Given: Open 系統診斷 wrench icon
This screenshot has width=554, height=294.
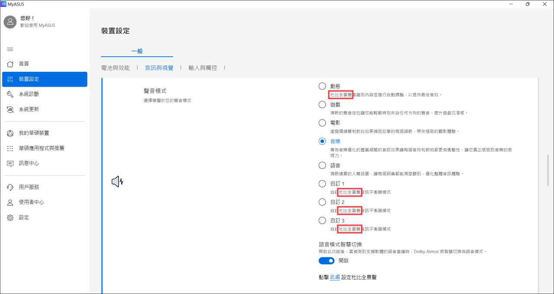Looking at the screenshot, I should coord(10,94).
